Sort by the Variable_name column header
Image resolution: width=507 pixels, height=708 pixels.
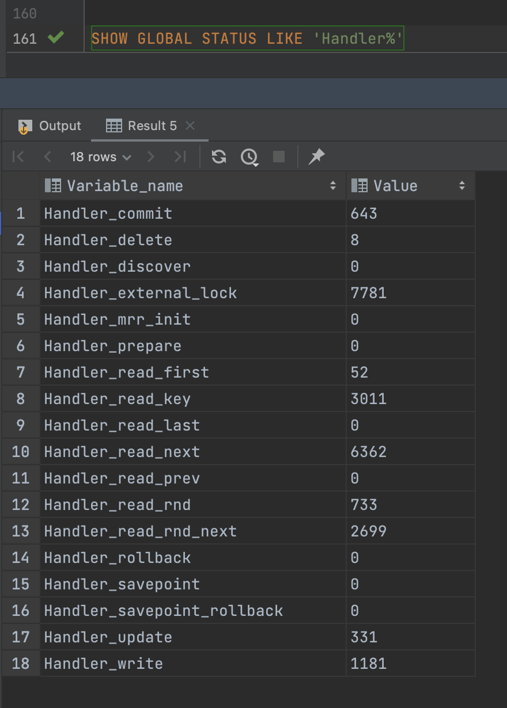pyautogui.click(x=193, y=186)
